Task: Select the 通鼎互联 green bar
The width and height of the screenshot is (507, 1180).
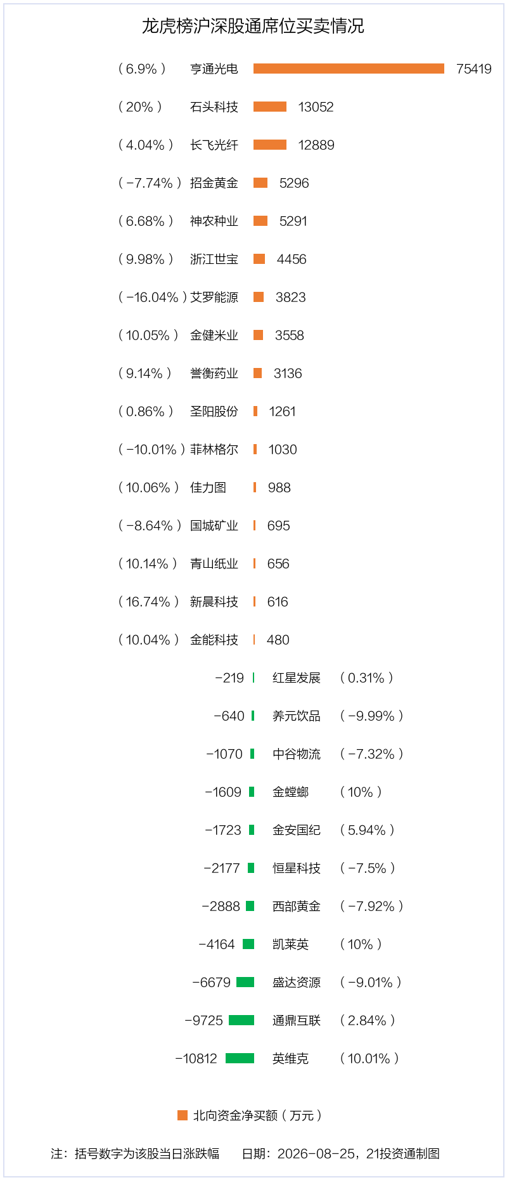Action: 241,1020
